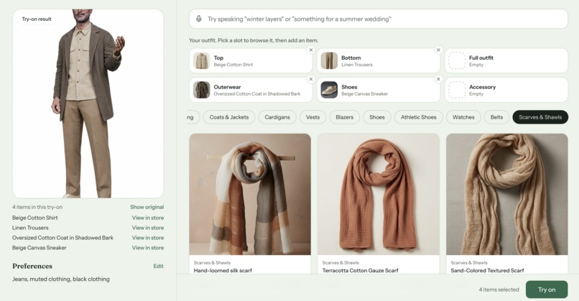579x301 pixels.
Task: Click the Terracotta Cotton Gauze Scarf title
Action: 360,270
